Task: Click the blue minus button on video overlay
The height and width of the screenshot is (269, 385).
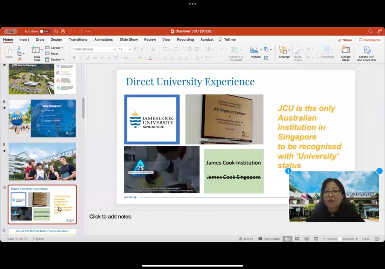Action: pos(379,171)
